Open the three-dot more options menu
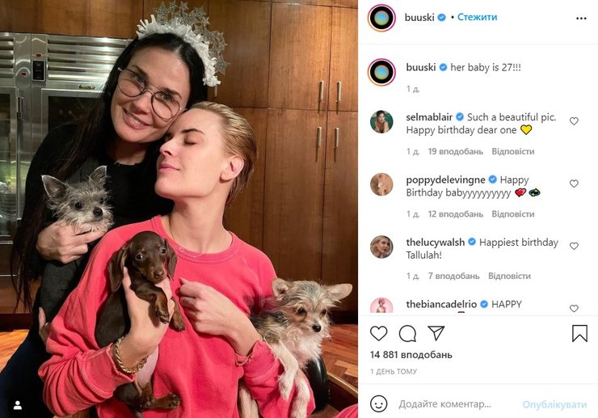 581,17
